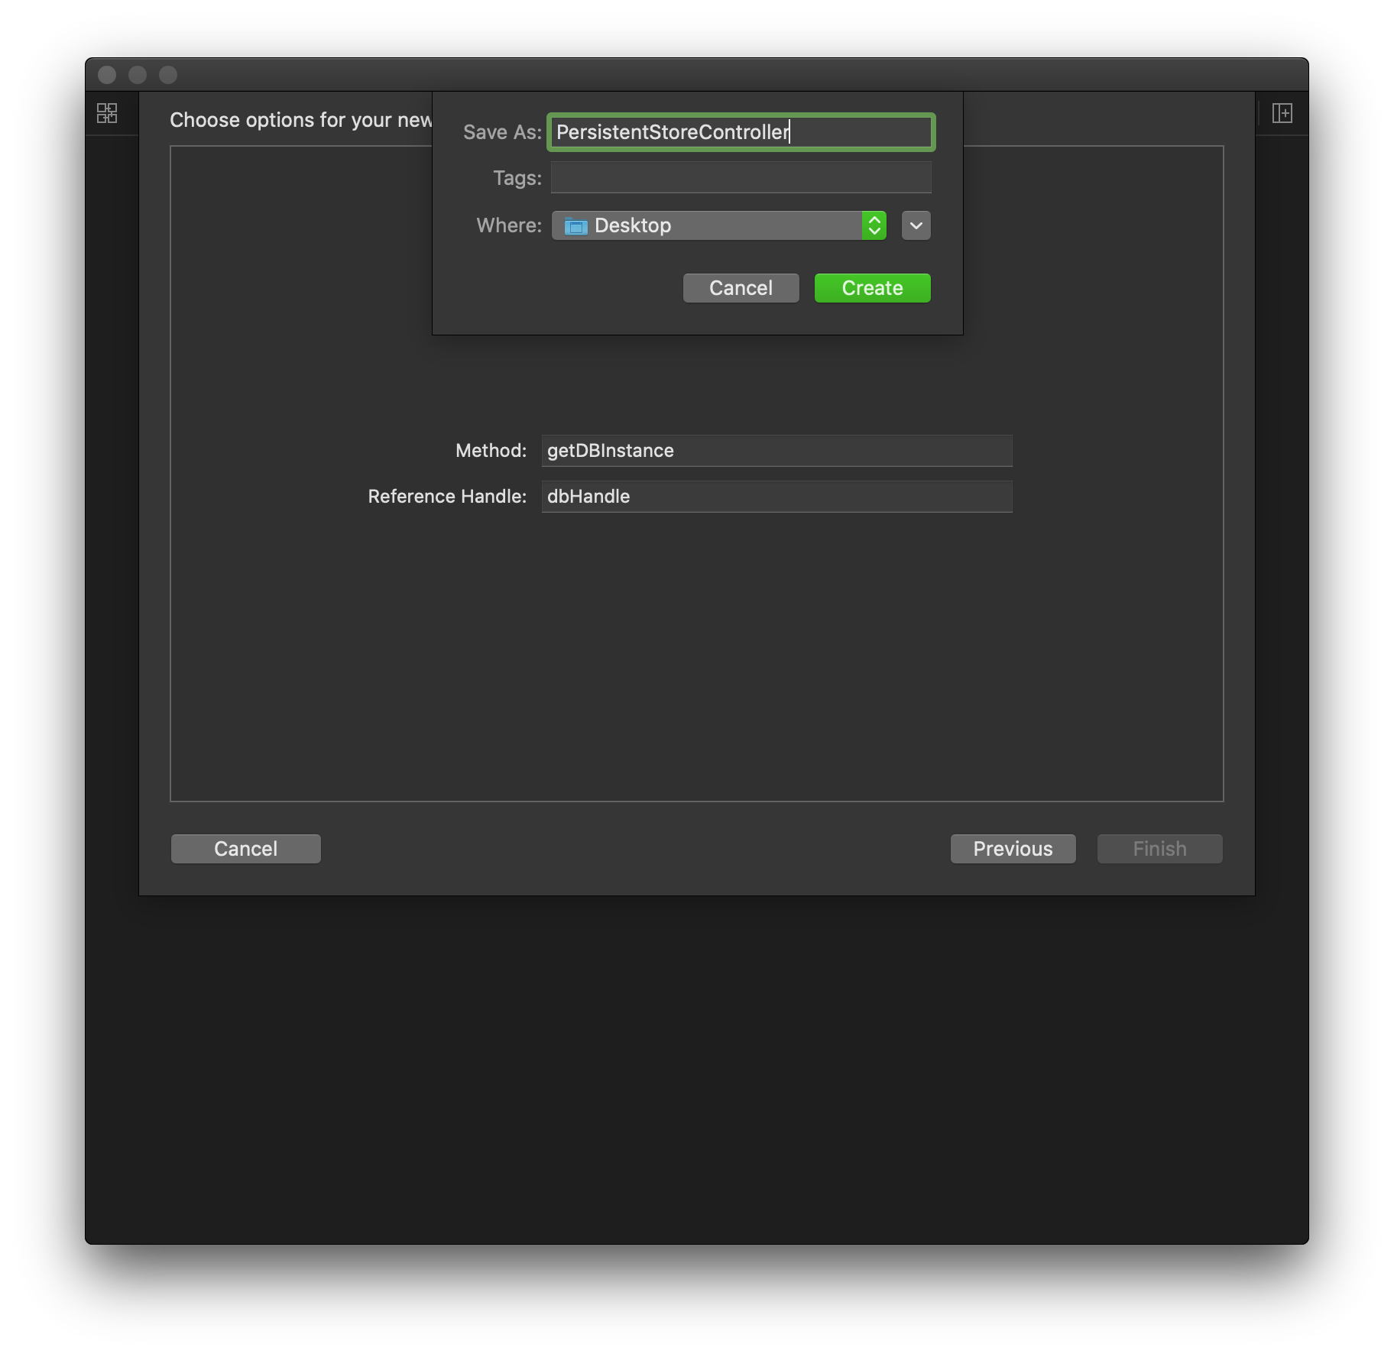Image resolution: width=1394 pixels, height=1357 pixels.
Task: Click Cancel at bottom-left of options wizard
Action: coord(245,849)
